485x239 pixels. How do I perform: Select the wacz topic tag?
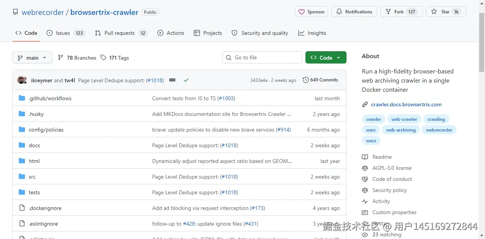(371, 141)
